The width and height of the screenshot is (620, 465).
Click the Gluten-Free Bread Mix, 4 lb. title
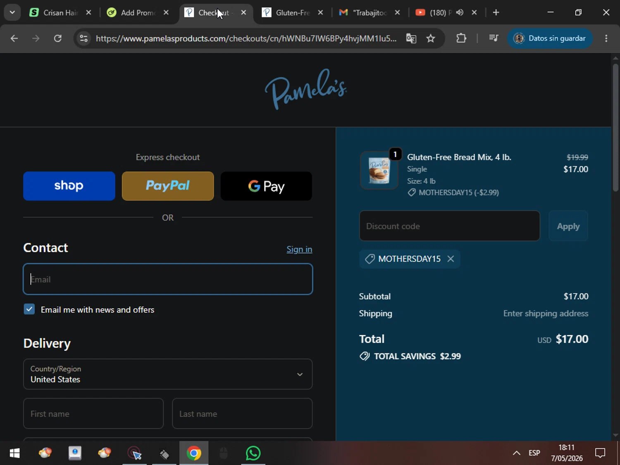click(459, 157)
